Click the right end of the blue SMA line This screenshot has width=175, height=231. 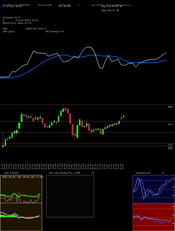[166, 60]
